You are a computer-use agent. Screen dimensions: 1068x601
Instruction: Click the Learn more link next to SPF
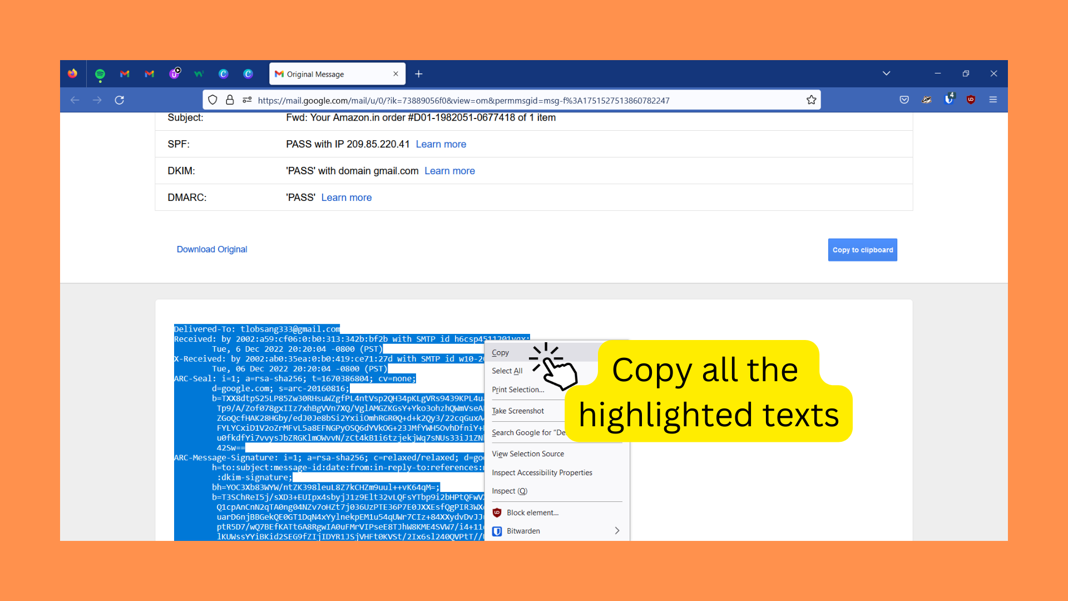coord(441,145)
